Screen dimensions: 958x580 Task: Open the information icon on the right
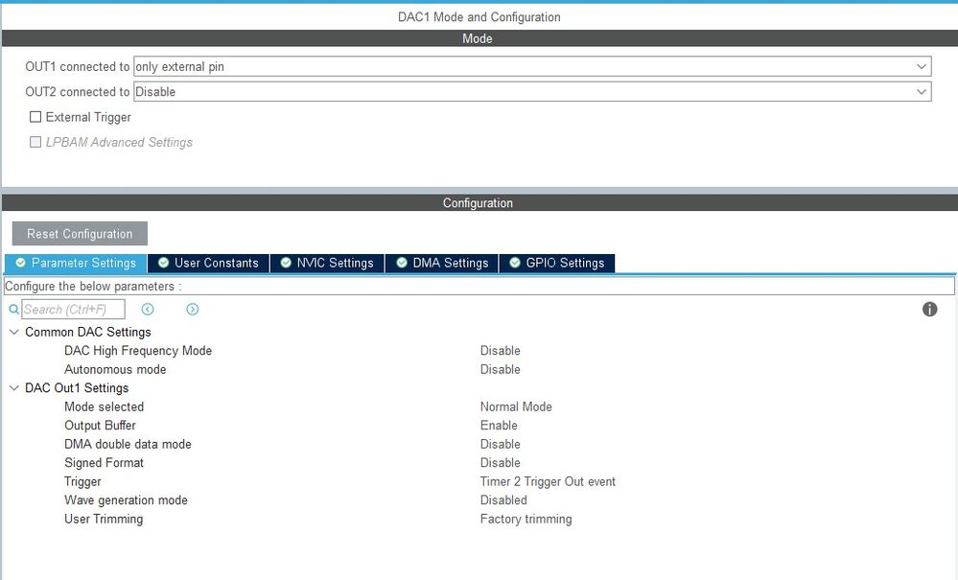point(929,309)
